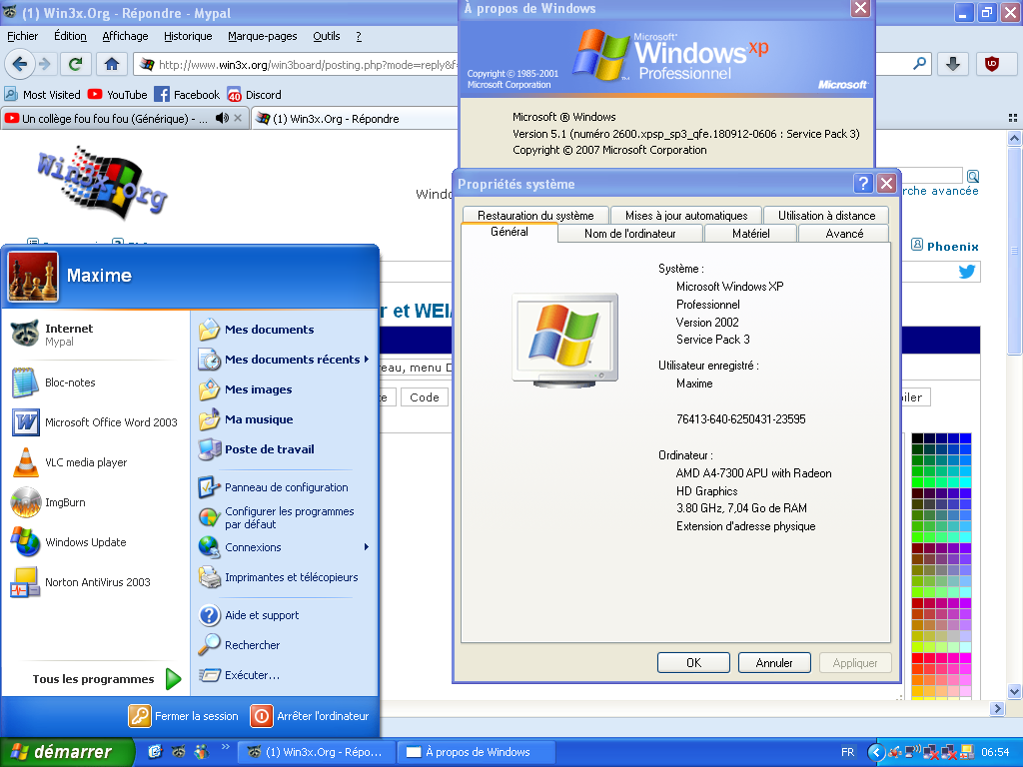Open Imprimantes et télécopieurs

tap(285, 577)
